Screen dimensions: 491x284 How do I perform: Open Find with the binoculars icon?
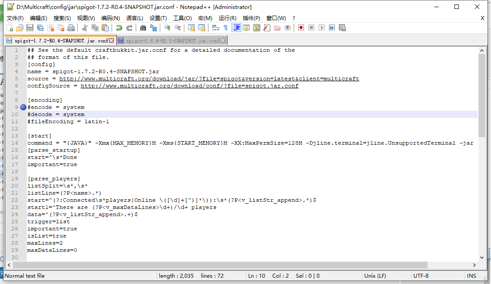tap(143, 28)
